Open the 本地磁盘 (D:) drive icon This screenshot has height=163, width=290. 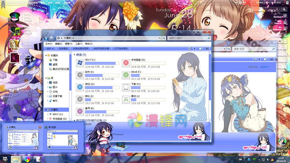click(126, 63)
